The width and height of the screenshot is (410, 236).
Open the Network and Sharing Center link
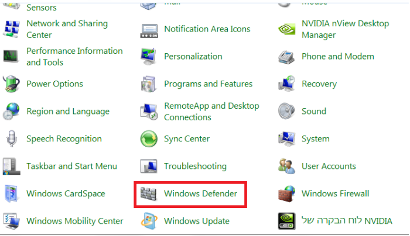point(67,29)
